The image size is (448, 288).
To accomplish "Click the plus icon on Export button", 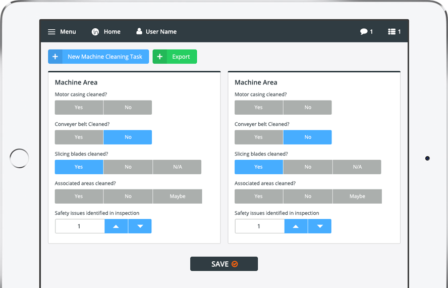I will [x=160, y=57].
